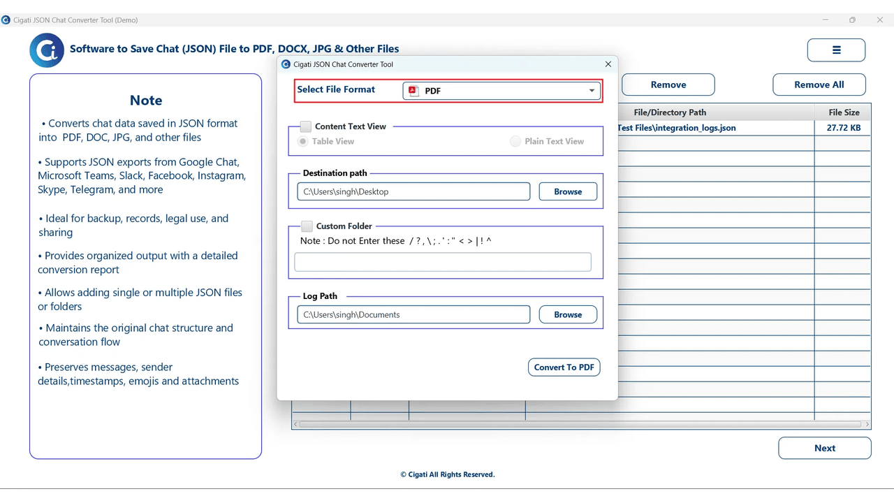Click the Custom Folder name text field

[x=443, y=262]
